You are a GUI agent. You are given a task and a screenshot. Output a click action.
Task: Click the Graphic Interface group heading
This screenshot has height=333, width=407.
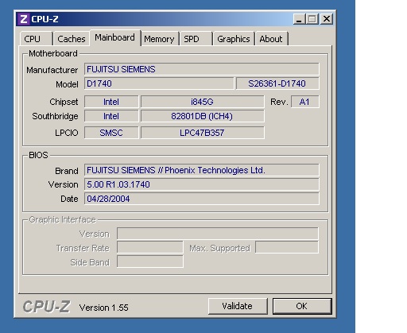(62, 219)
